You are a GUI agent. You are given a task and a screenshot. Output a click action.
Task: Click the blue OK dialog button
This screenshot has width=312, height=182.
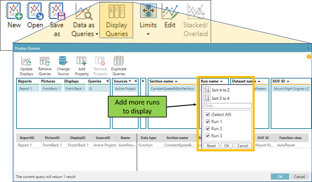[x=280, y=177]
